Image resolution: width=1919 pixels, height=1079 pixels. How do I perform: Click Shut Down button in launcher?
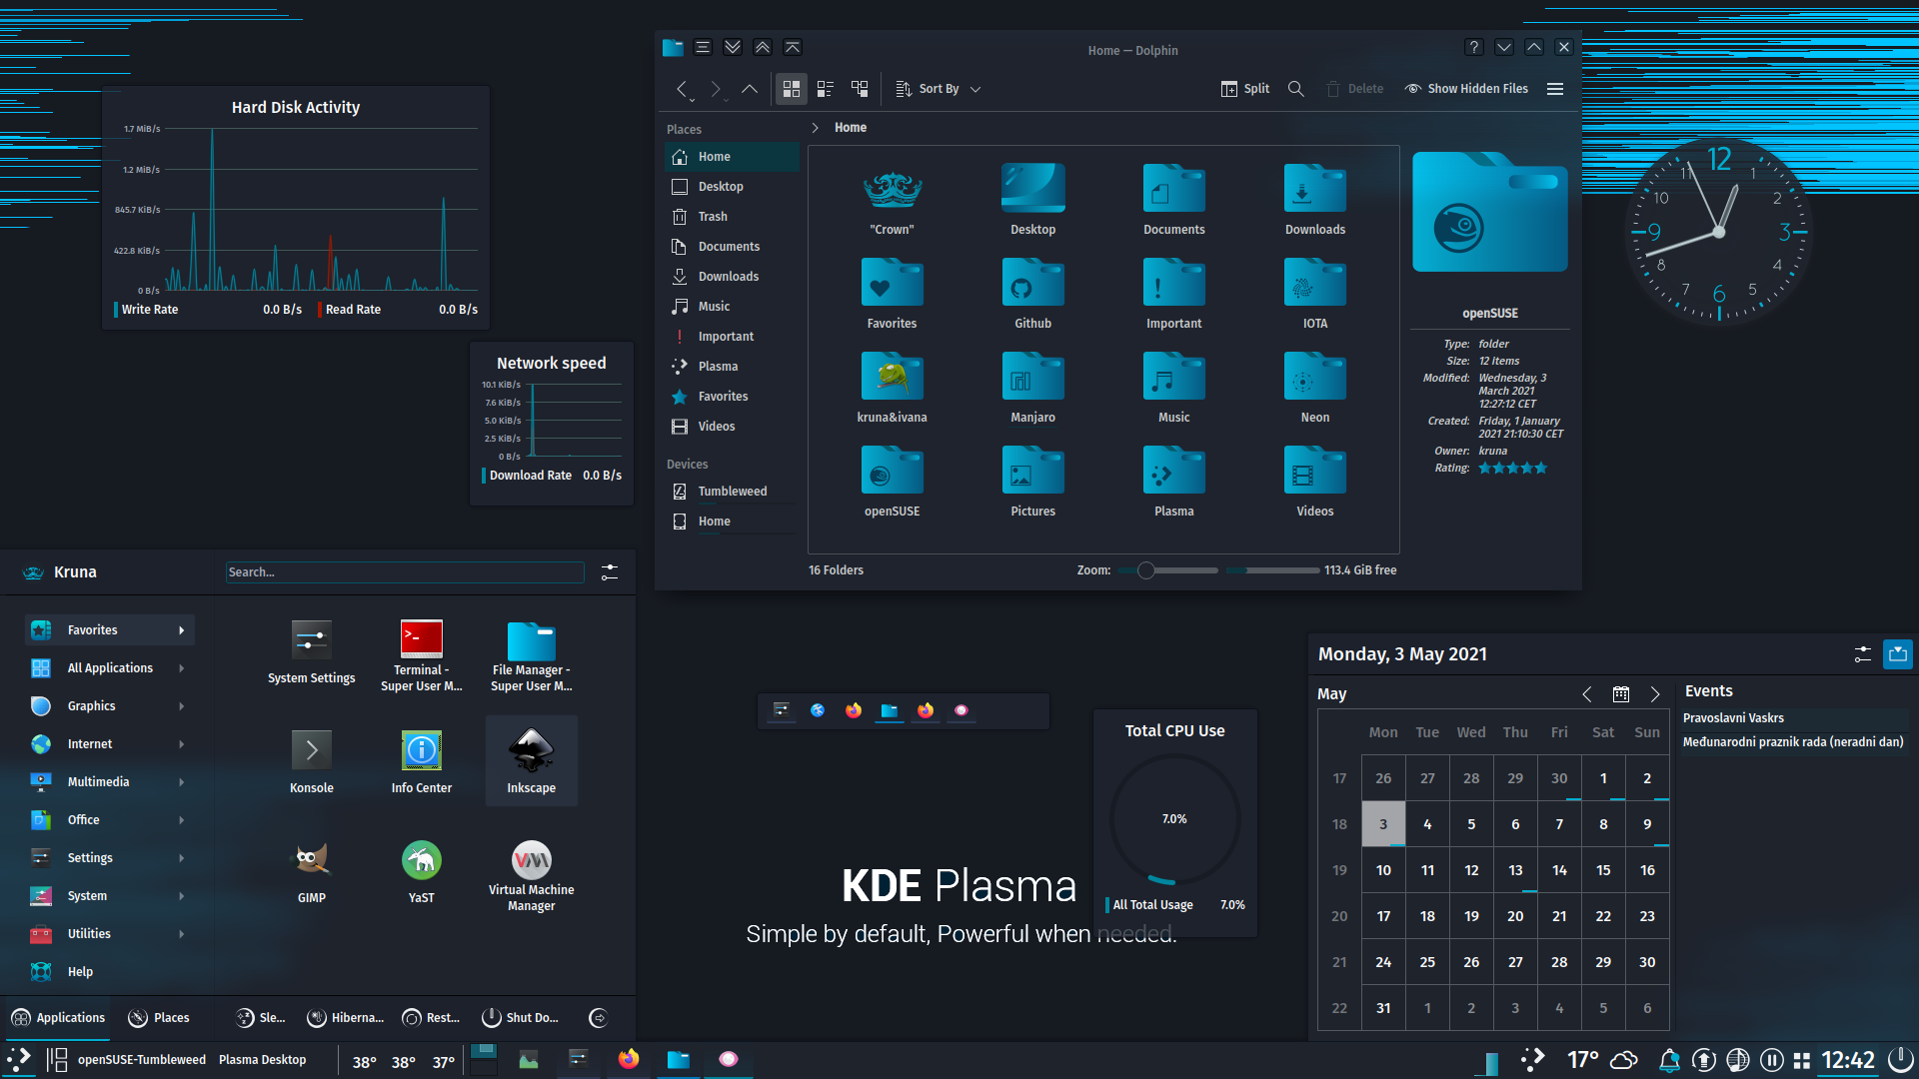[520, 1018]
